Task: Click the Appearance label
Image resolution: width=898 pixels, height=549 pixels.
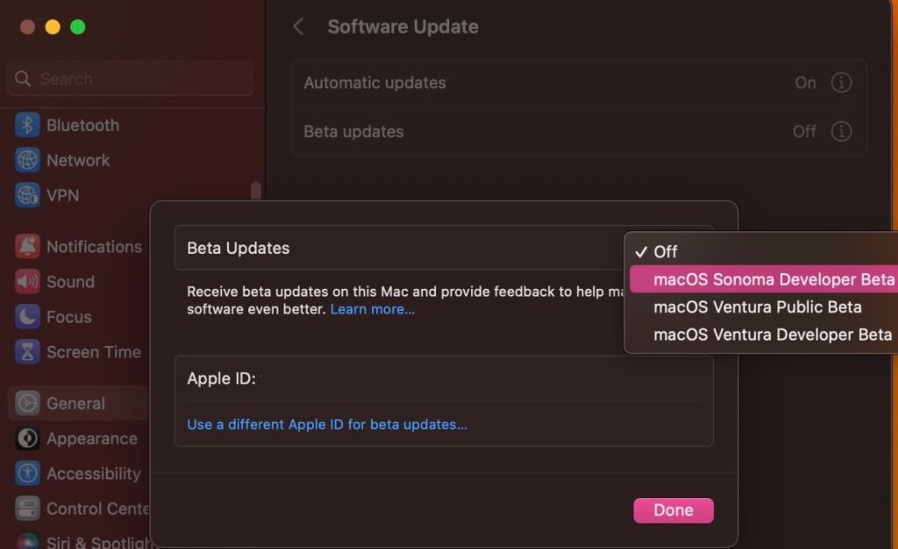Action: [x=91, y=439]
